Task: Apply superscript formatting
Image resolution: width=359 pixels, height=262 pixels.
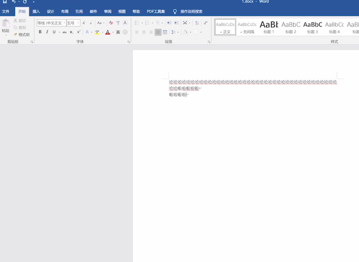Action: [79, 32]
